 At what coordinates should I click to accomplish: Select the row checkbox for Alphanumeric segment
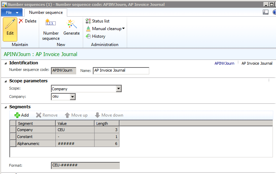click(x=13, y=144)
